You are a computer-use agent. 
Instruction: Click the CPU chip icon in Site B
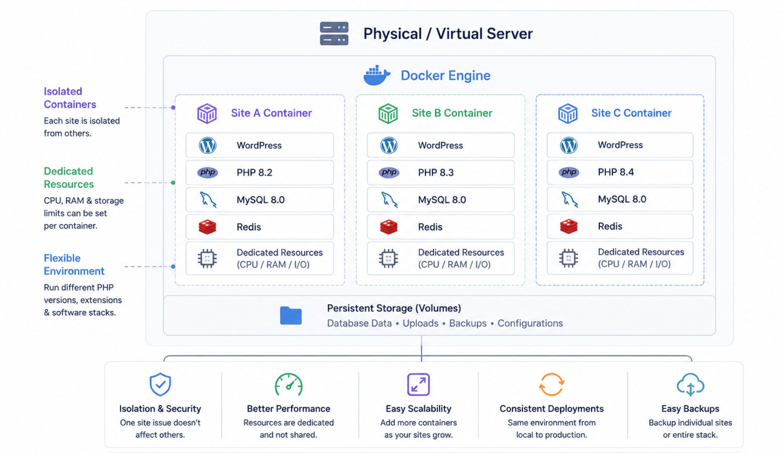coord(388,258)
